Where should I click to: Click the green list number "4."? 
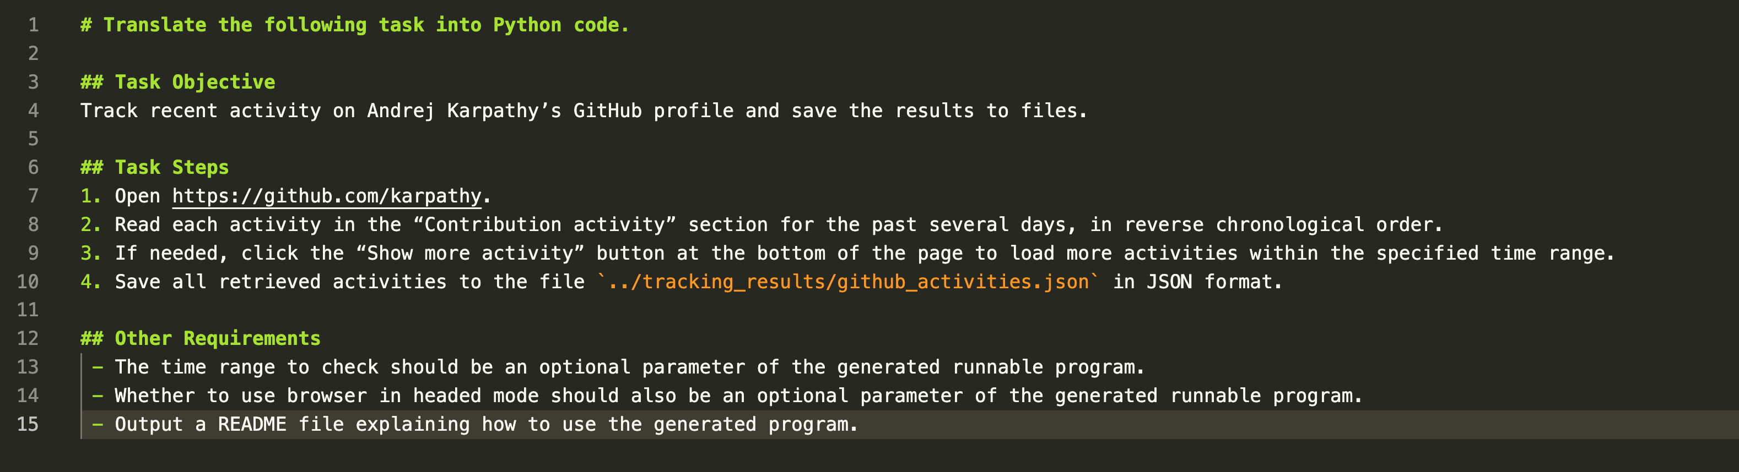[90, 282]
